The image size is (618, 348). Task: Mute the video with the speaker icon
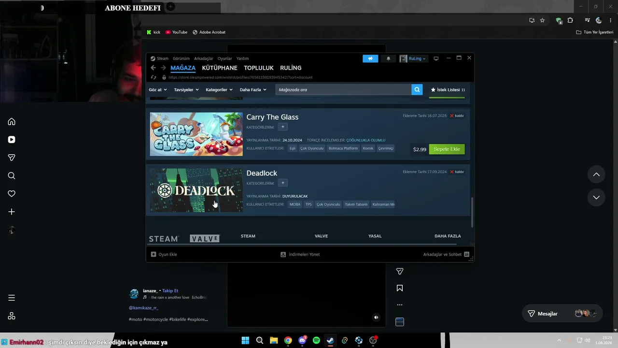click(x=376, y=318)
